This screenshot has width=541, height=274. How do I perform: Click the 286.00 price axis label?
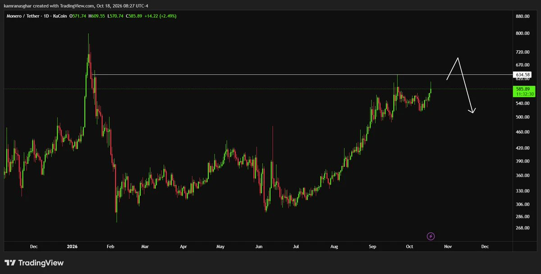pos(523,216)
